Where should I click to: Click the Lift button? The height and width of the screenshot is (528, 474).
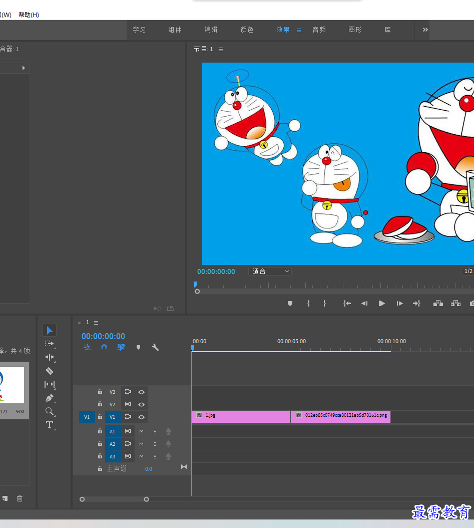[438, 304]
